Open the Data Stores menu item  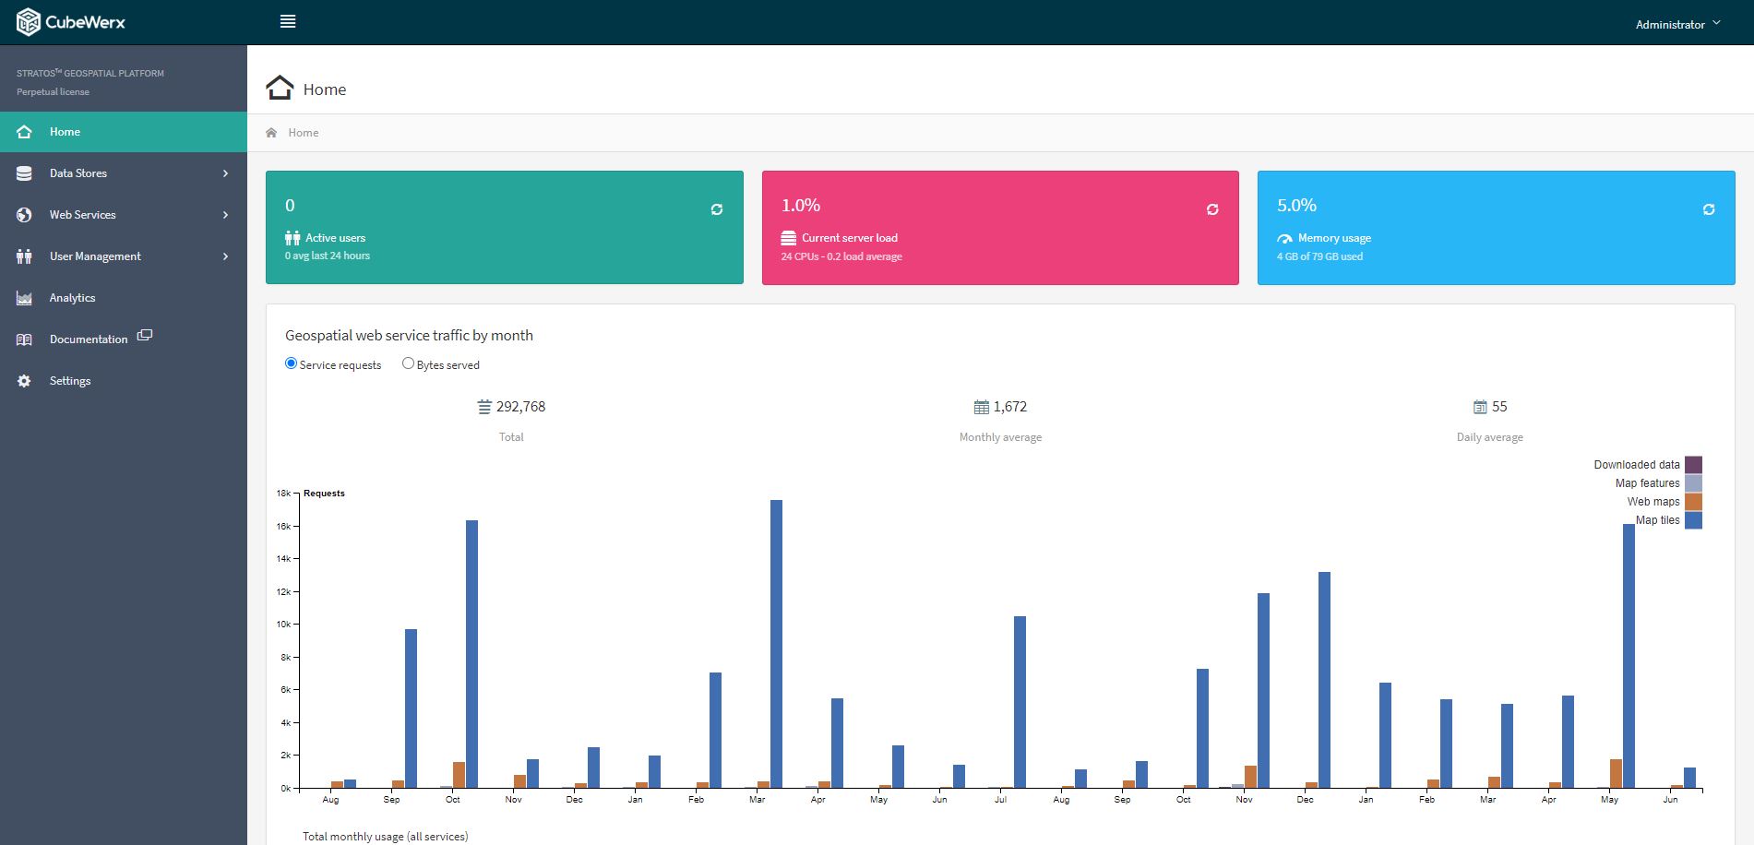(124, 173)
